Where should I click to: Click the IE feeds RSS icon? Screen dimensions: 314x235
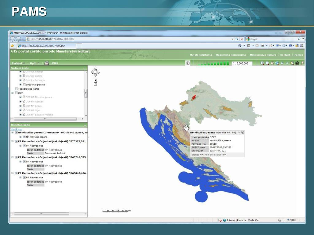[x=249, y=46]
